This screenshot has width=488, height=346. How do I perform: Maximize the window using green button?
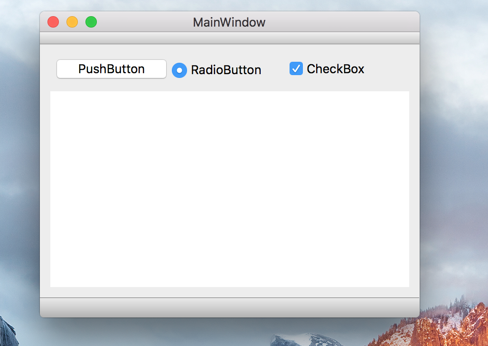tap(91, 22)
